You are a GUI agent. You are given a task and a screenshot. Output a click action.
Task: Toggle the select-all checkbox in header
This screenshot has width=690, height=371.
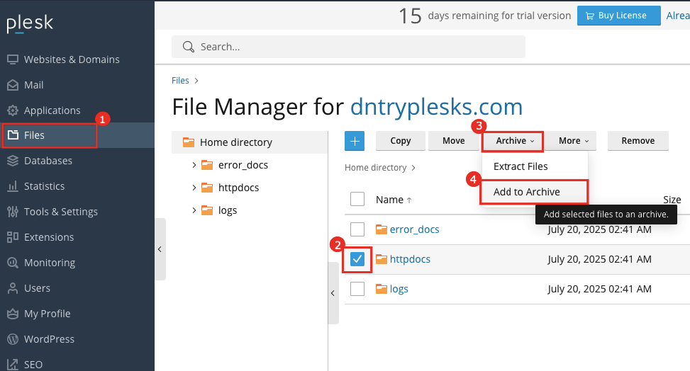[x=357, y=199]
